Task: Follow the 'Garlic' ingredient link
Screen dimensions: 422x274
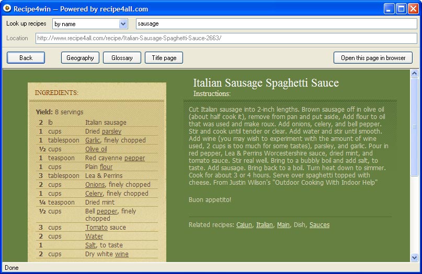Action: click(x=93, y=140)
